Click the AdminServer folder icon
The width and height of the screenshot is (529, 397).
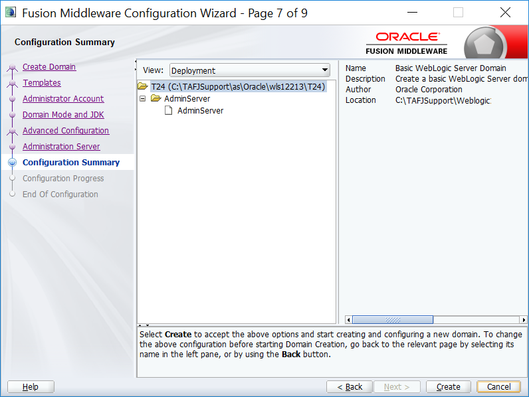pyautogui.click(x=156, y=99)
